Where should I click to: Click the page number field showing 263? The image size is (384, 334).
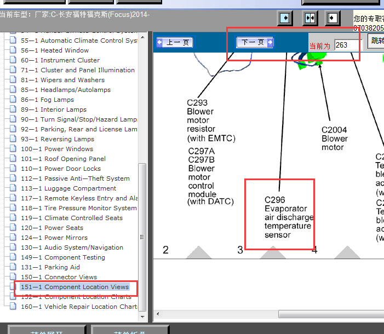coord(347,45)
